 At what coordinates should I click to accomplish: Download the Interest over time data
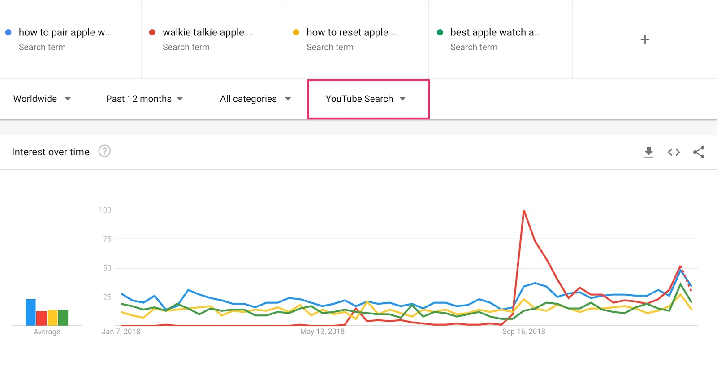648,152
